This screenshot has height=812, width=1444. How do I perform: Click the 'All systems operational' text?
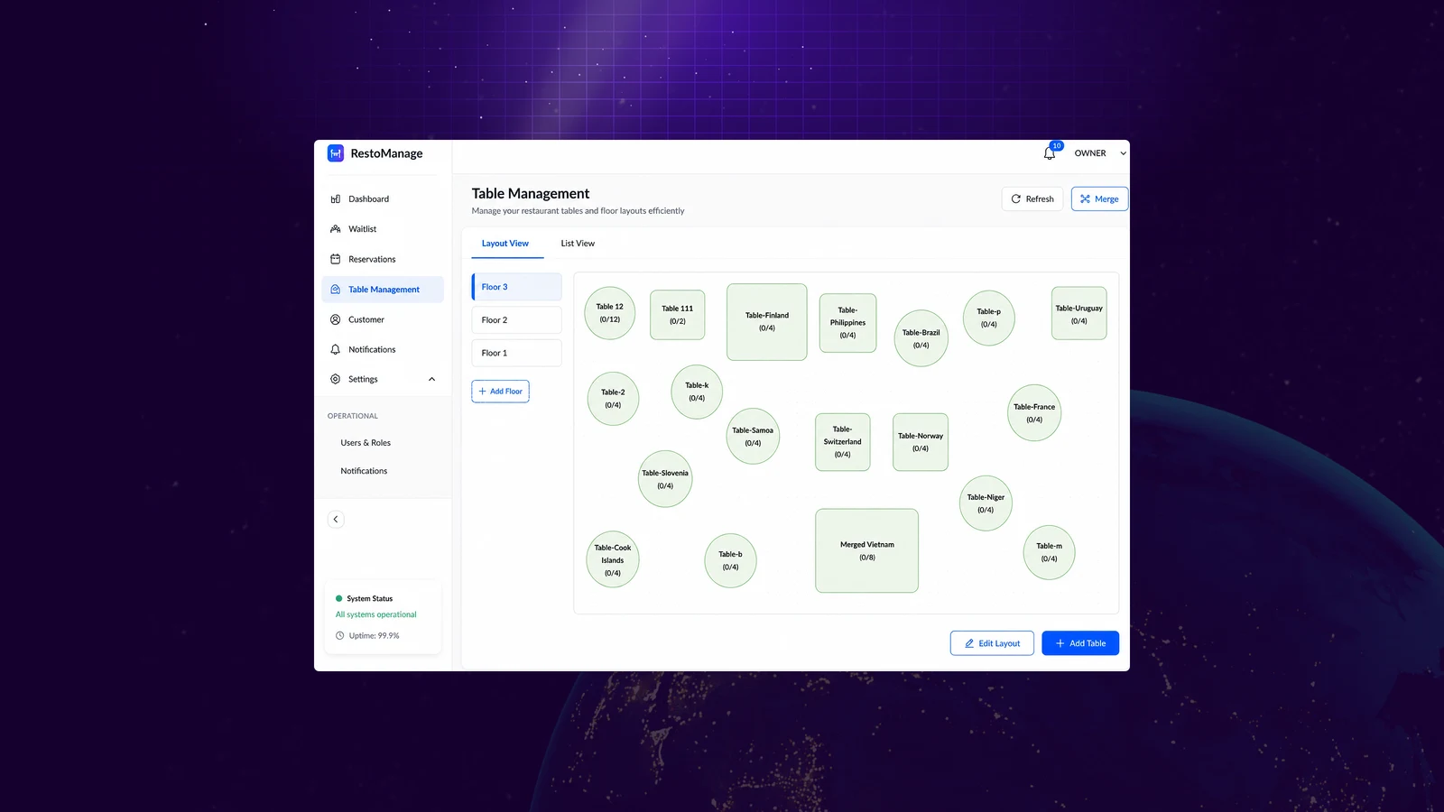coord(376,614)
